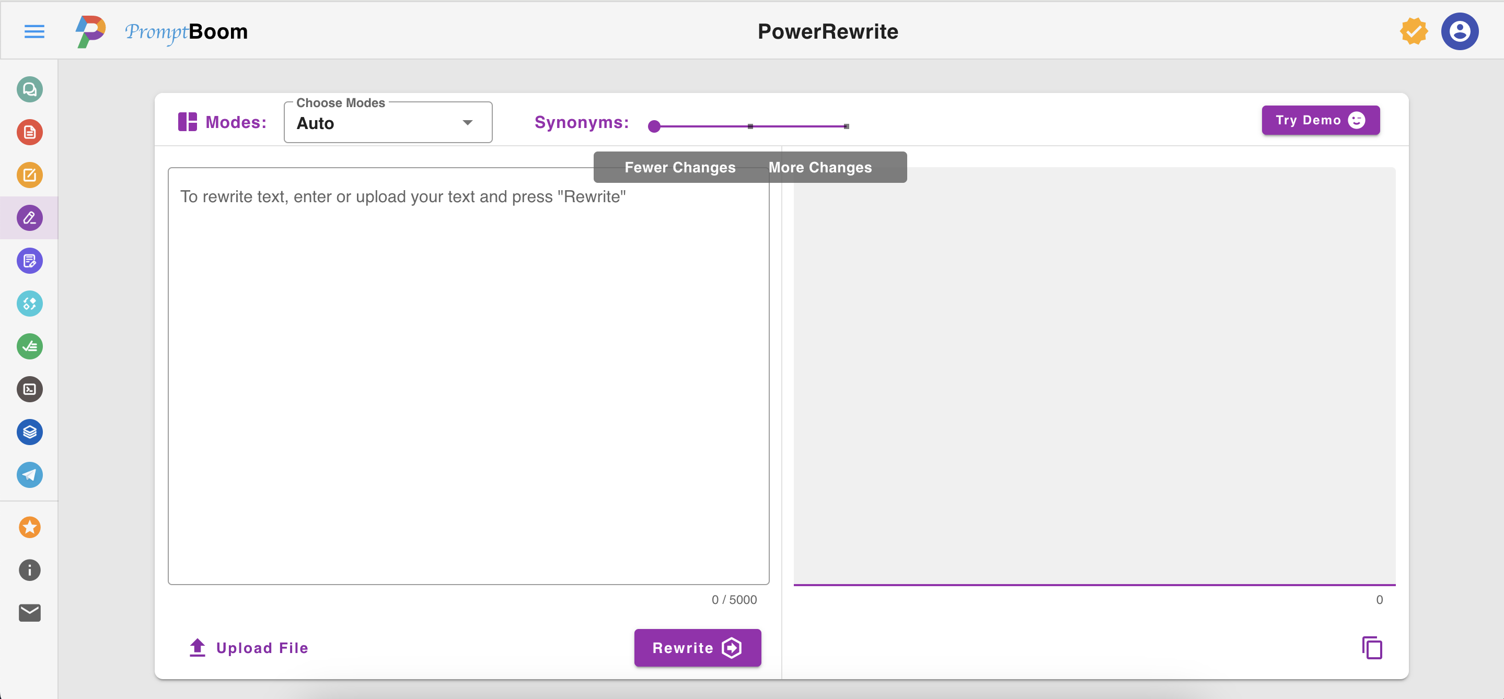Open the green checklist sidebar icon
The image size is (1504, 699).
30,346
